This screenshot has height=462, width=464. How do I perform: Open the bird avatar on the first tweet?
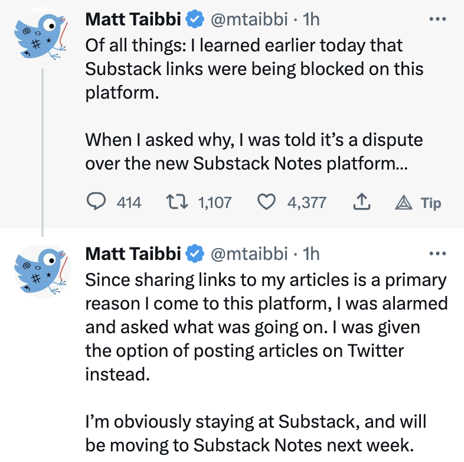pos(42,35)
